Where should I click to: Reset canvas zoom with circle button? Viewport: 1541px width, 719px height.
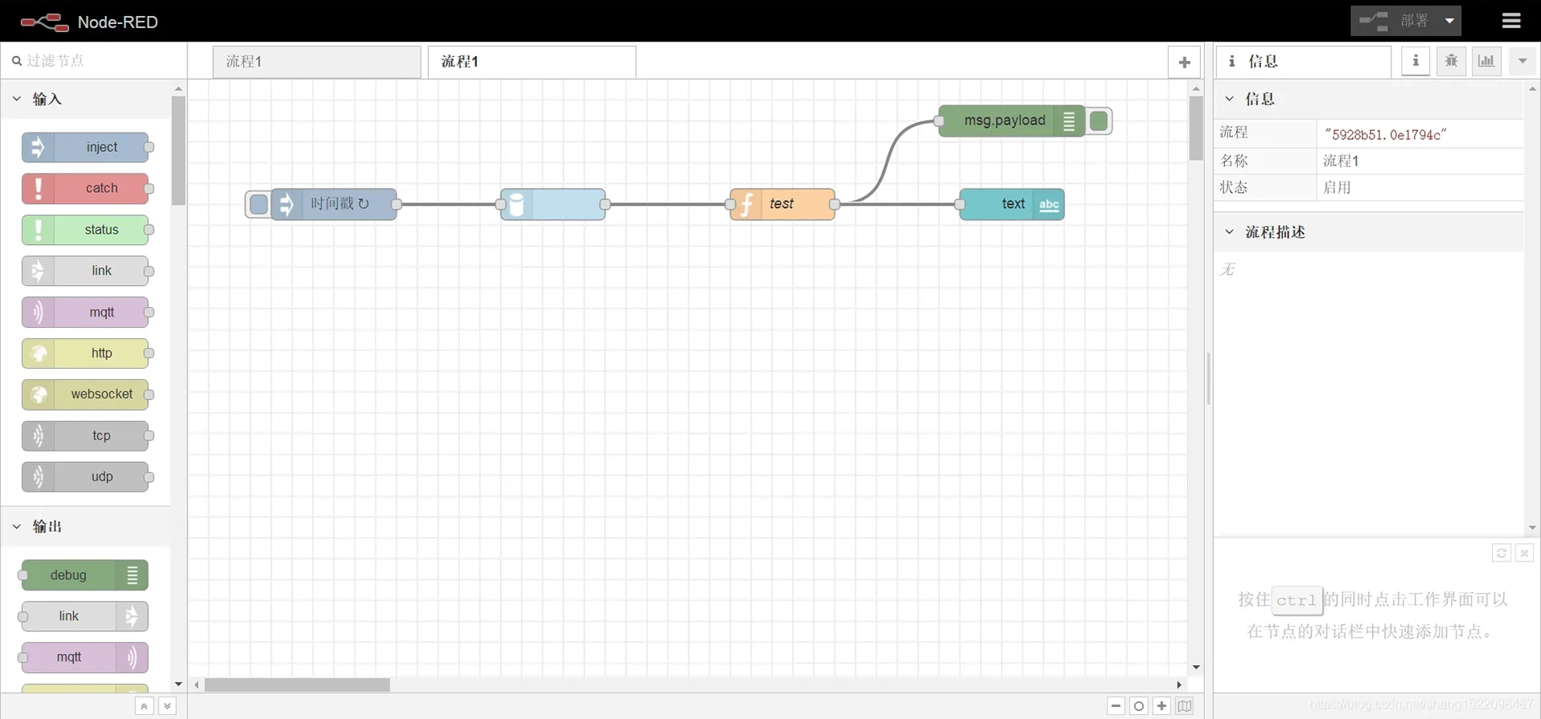click(1138, 706)
